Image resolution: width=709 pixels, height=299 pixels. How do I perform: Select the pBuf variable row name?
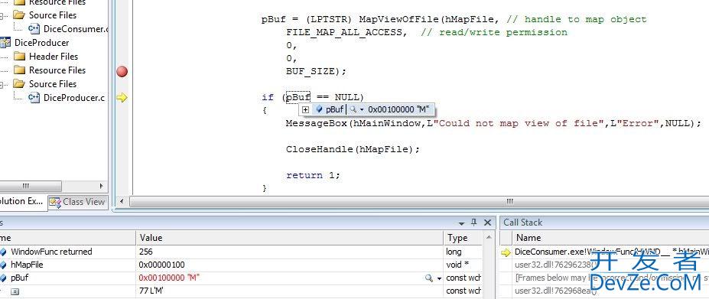19,278
